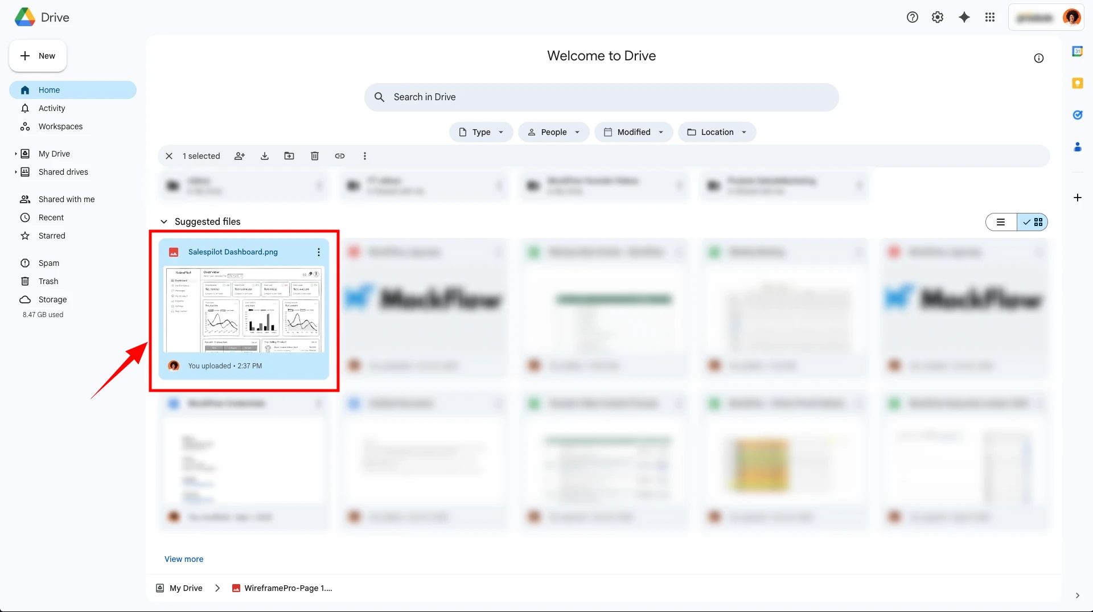Open the Starred section
1093x612 pixels.
[x=52, y=236]
